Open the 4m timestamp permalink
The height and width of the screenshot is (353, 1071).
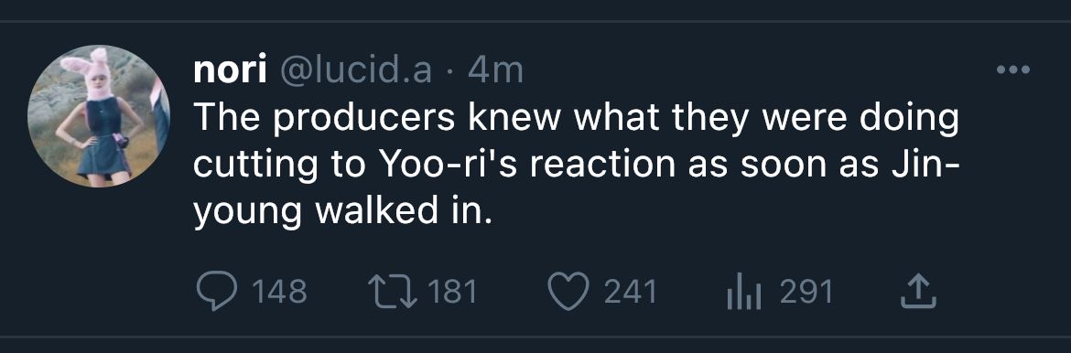point(495,71)
